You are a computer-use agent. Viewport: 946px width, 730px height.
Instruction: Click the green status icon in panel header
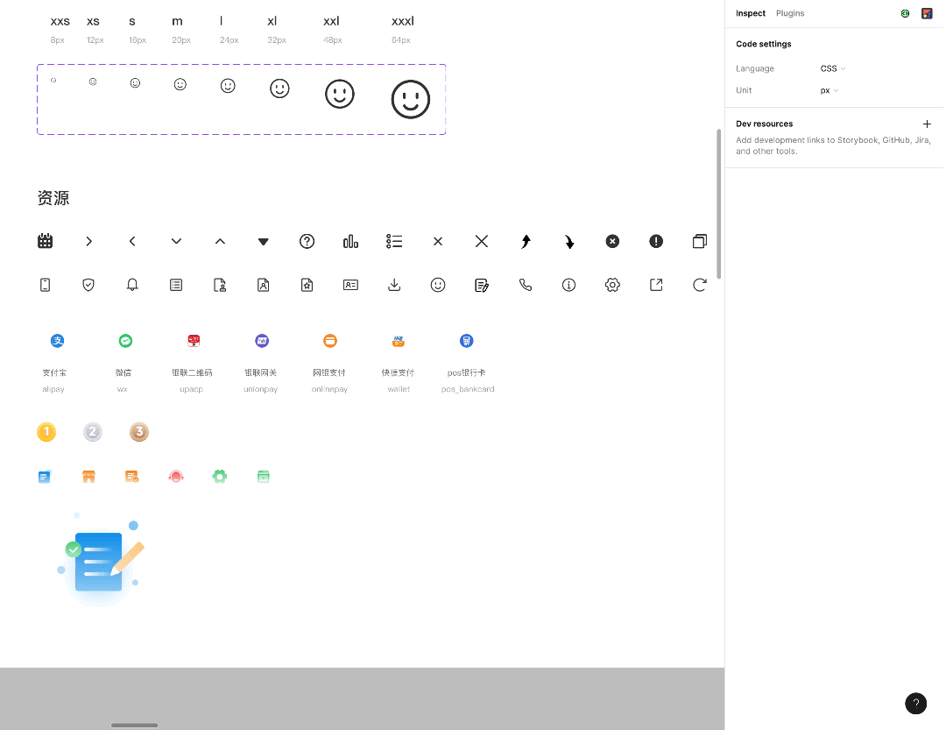[905, 13]
